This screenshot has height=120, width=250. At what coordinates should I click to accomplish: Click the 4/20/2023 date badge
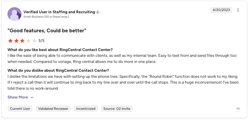point(221,10)
